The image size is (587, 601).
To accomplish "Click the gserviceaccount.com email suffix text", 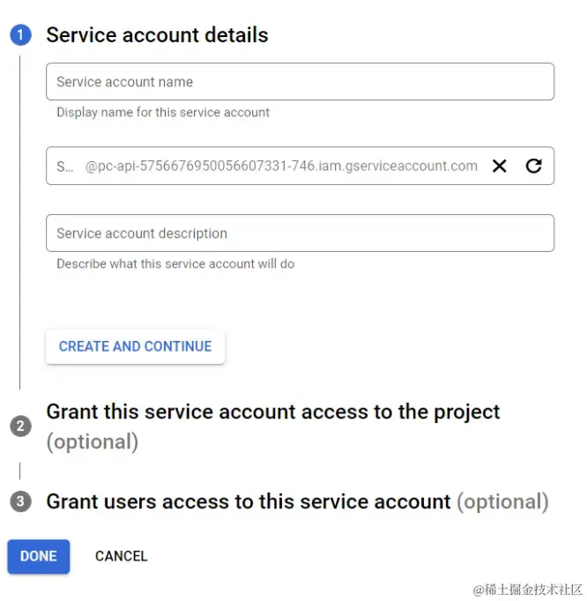I will (x=281, y=166).
